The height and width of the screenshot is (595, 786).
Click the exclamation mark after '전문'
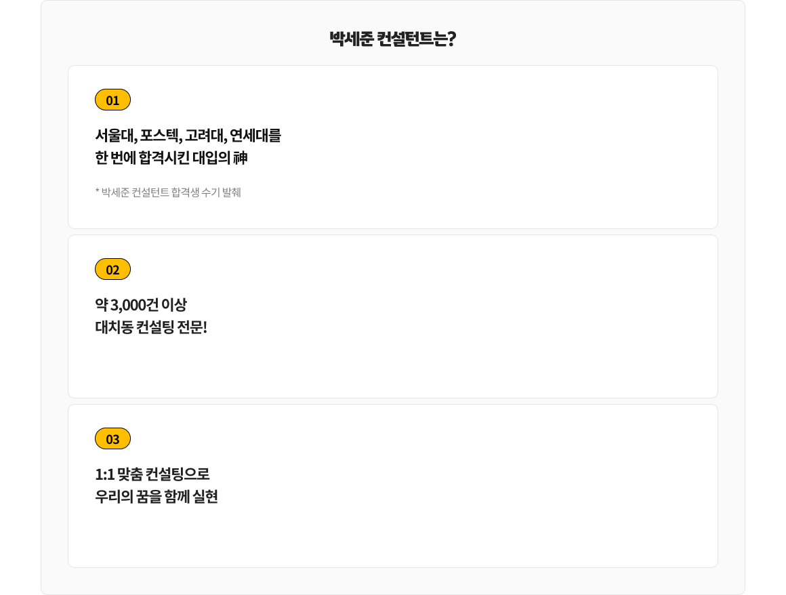click(204, 328)
